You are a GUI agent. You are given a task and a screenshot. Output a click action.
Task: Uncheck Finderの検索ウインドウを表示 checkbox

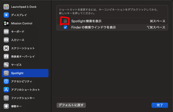click(65, 27)
